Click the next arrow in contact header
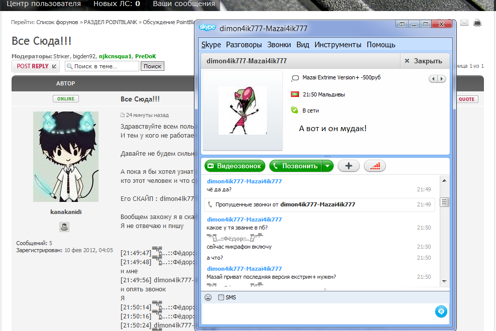Screen dimensions: 496x331 pos(442,79)
